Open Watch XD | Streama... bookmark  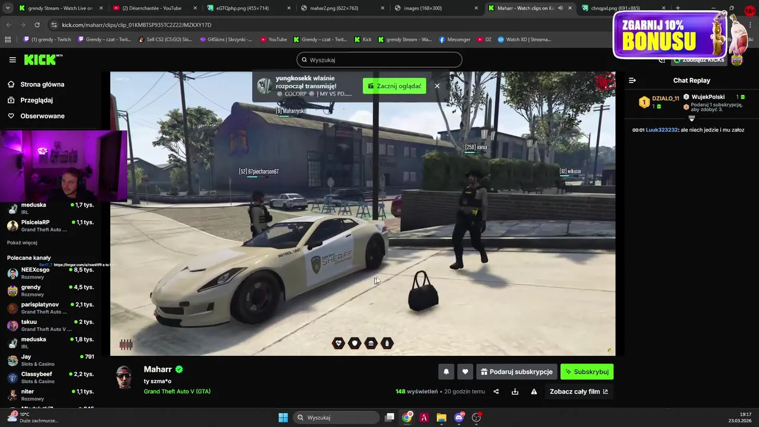click(x=524, y=40)
